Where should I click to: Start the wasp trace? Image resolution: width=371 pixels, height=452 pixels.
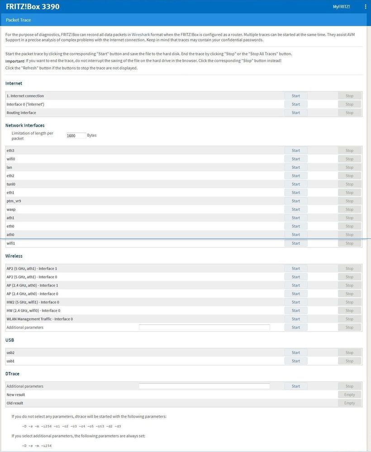coord(296,209)
